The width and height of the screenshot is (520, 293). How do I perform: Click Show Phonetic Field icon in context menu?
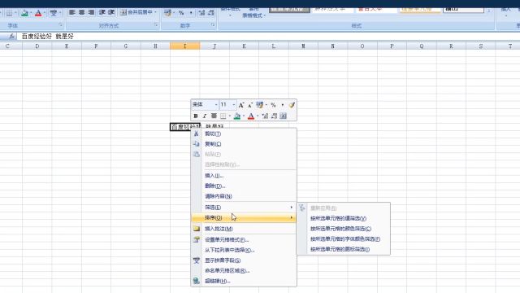[197, 260]
